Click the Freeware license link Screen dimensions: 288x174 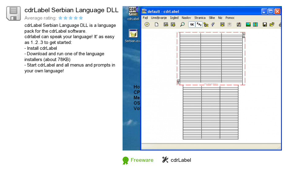click(142, 160)
